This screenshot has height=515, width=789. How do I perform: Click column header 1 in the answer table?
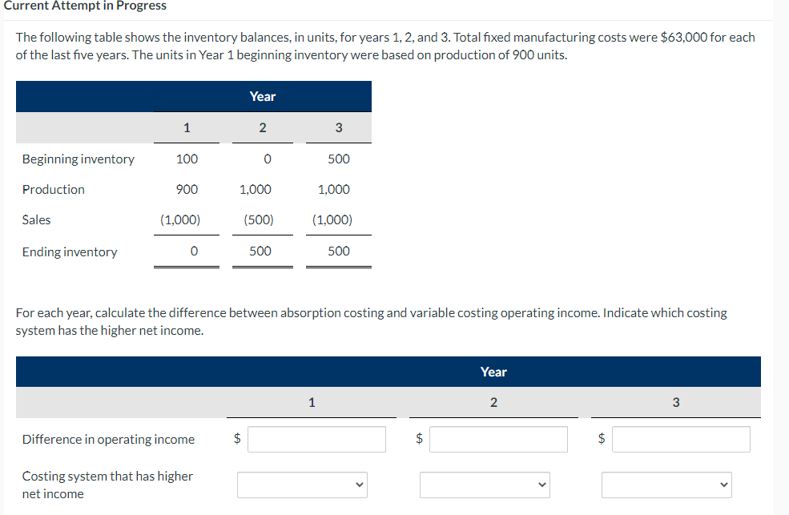[x=312, y=402]
